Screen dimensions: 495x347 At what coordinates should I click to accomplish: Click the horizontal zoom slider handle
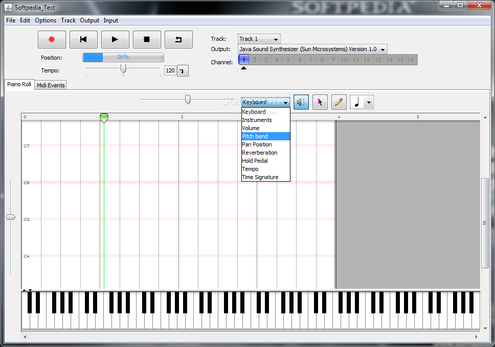coord(188,100)
